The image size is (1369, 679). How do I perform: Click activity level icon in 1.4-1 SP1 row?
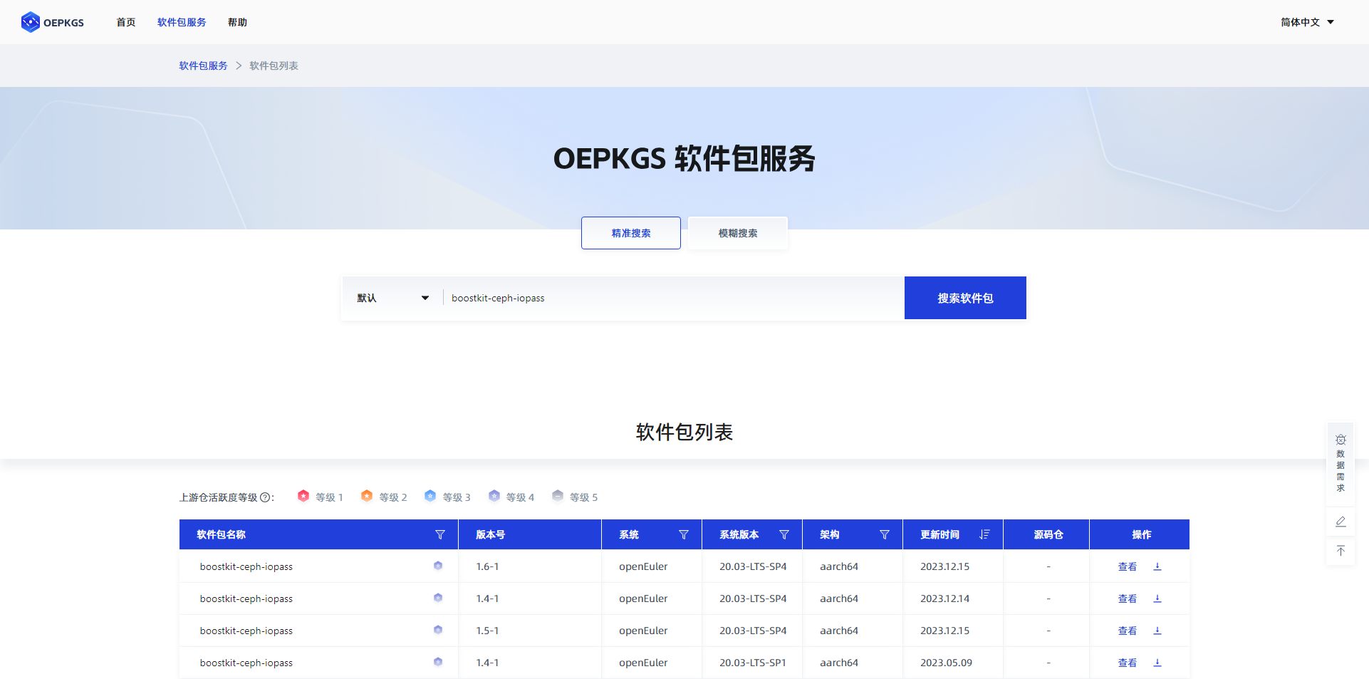pos(438,662)
